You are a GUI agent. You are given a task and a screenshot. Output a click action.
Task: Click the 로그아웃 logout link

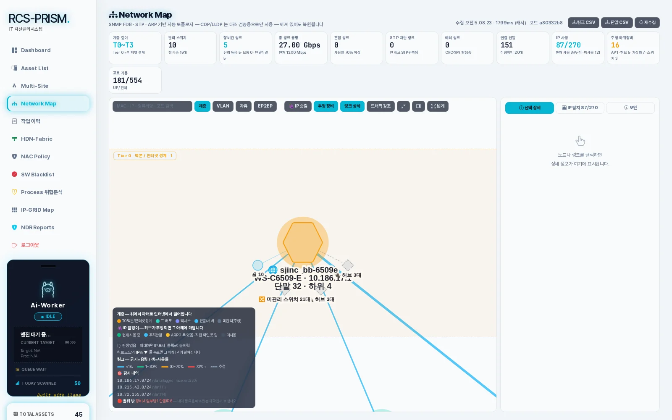pos(48,245)
